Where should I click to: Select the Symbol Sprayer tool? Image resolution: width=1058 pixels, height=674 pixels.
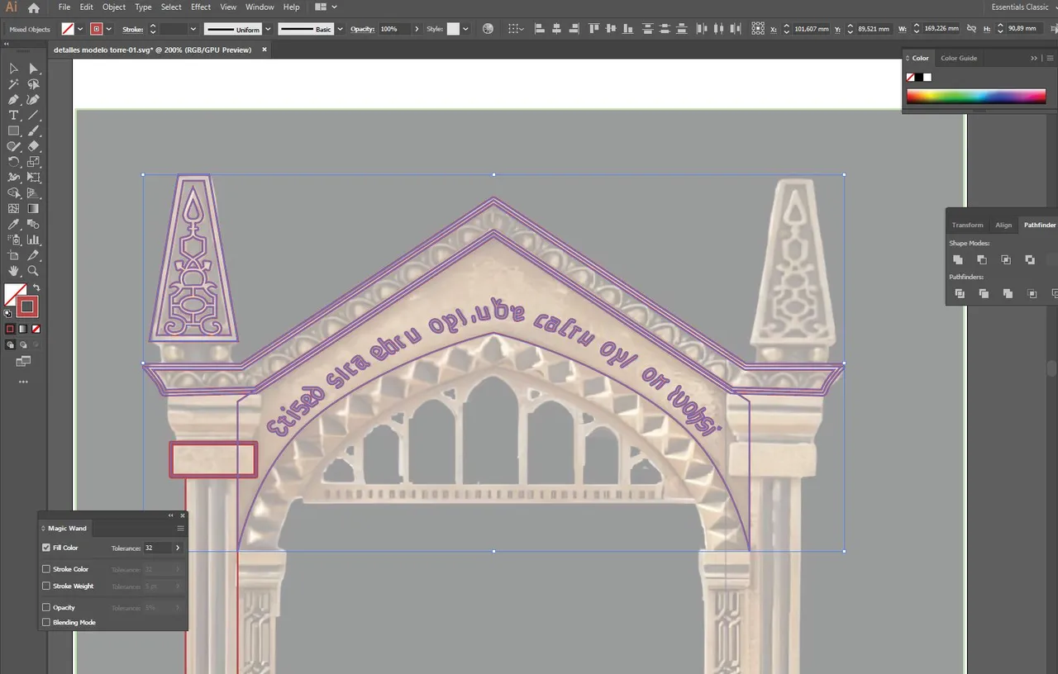[14, 240]
